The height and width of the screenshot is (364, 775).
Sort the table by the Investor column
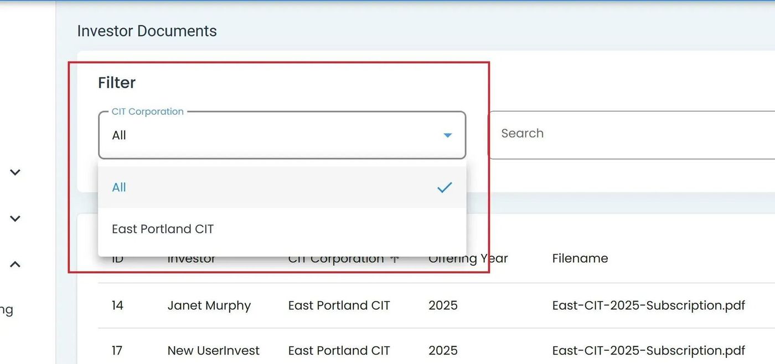(x=192, y=258)
